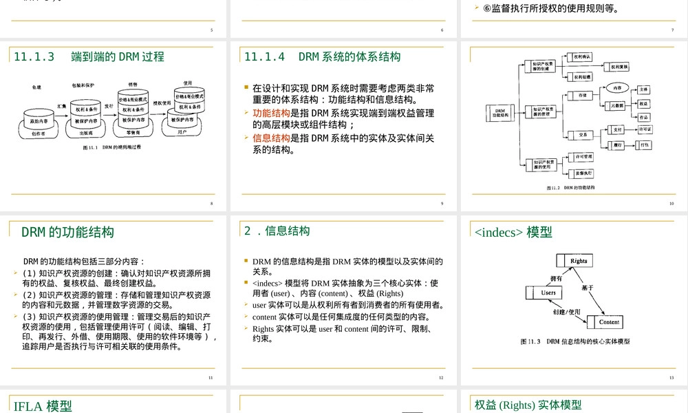Viewport: 688px width, 413px height.
Task: Click the "零售商" label in the diagram
Action: pyautogui.click(x=133, y=132)
